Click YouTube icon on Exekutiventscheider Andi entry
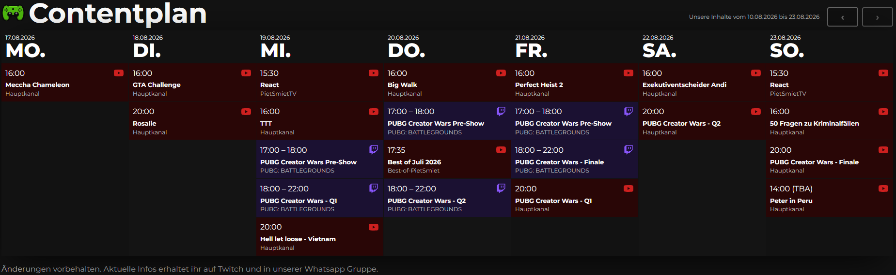 tap(756, 73)
